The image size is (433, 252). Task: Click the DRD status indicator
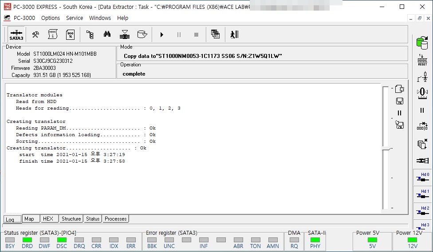tap(27, 240)
